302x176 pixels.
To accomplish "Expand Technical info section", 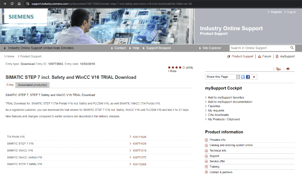I will 207,151.
